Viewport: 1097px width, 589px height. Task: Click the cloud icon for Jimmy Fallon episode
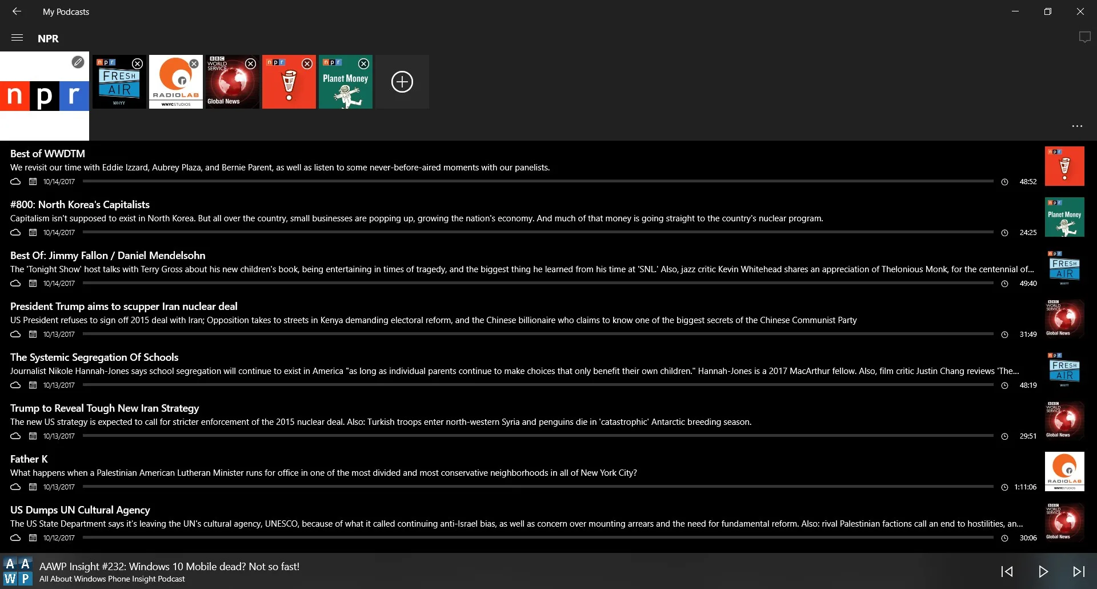[x=15, y=284]
